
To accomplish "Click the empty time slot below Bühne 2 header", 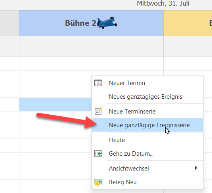I will (91, 64).
